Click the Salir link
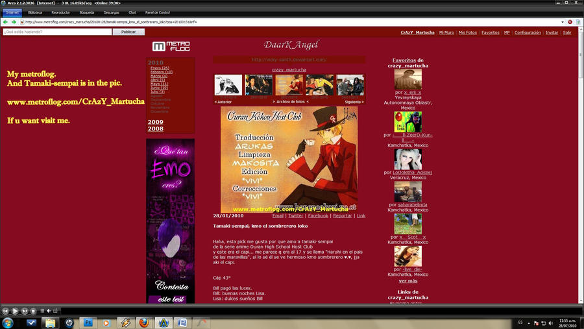Screen dimensions: 584x329 coord(567,32)
